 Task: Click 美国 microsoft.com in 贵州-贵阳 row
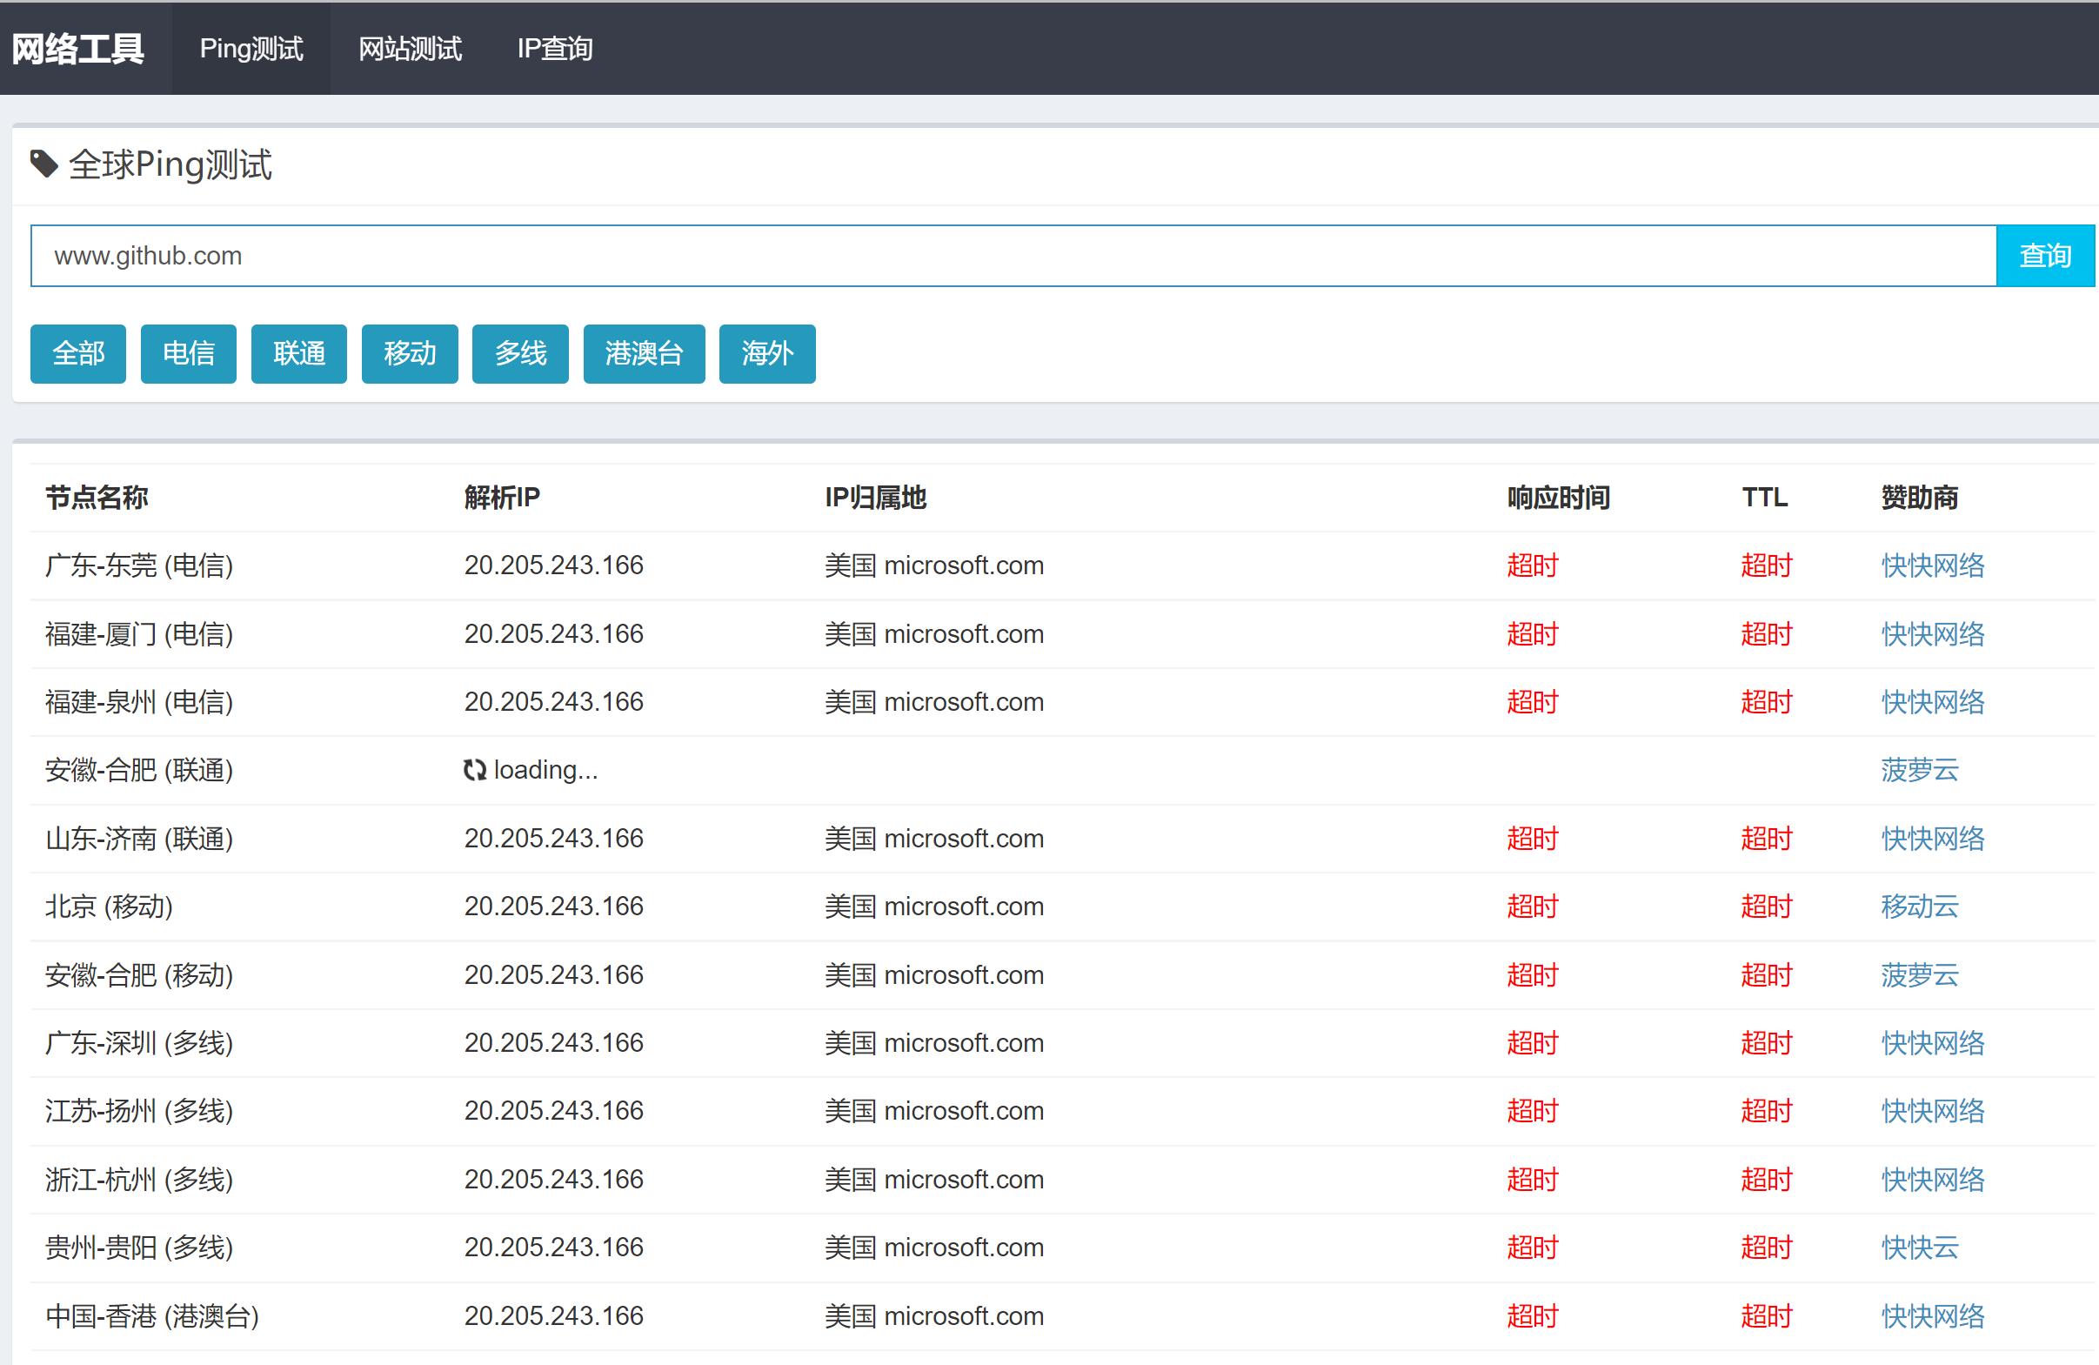coord(934,1248)
